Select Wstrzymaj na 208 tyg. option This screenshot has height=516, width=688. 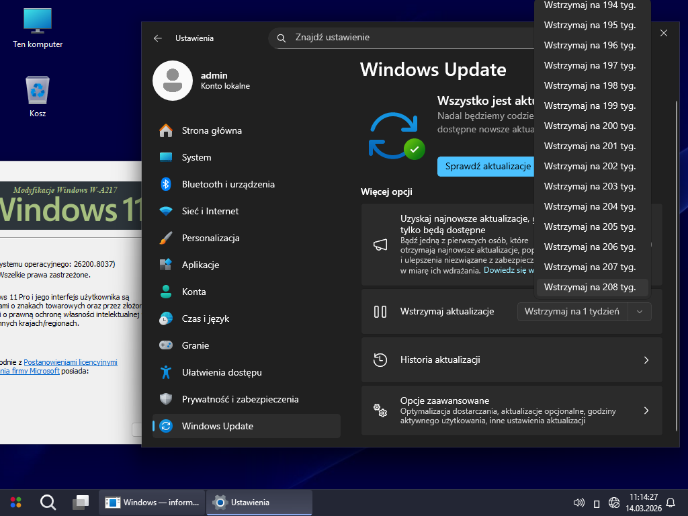pyautogui.click(x=590, y=287)
